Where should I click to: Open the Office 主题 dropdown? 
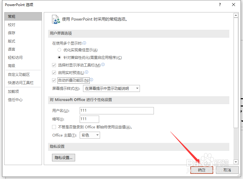pyautogui.click(x=90, y=135)
